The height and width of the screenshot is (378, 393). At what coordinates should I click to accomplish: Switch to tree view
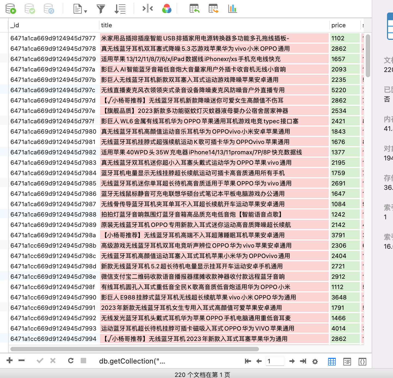click(347, 362)
